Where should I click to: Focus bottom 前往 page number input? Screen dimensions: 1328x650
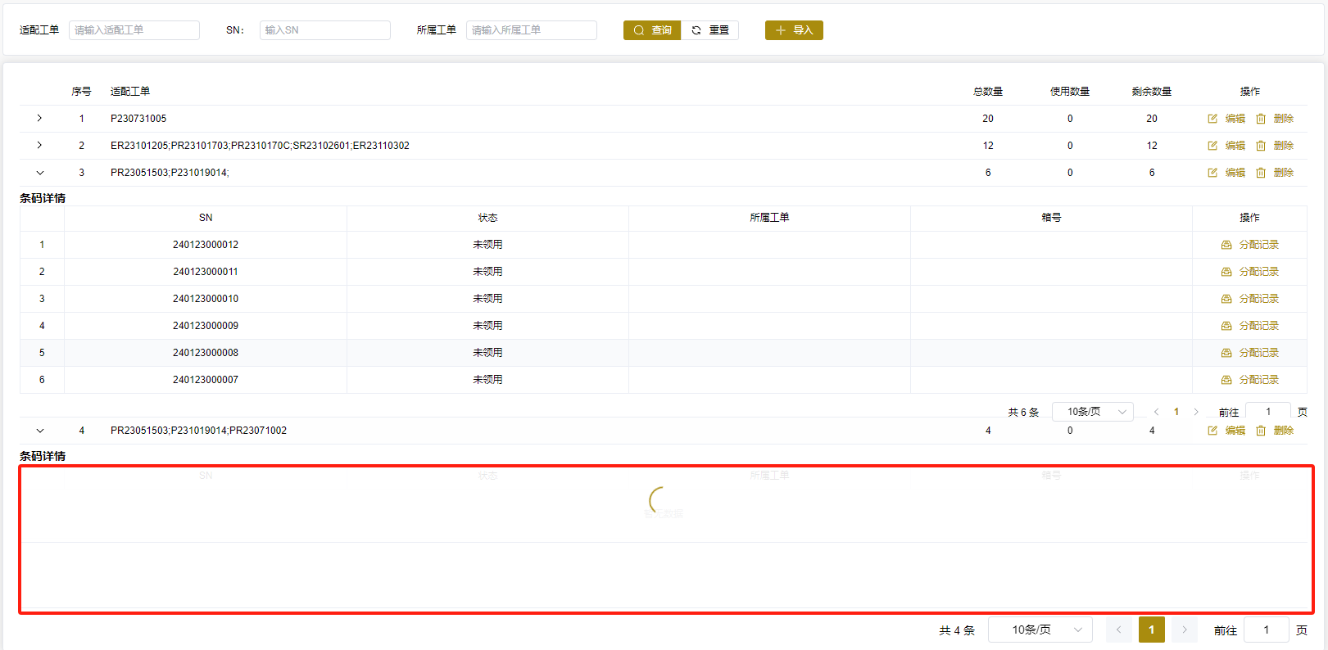click(1267, 630)
